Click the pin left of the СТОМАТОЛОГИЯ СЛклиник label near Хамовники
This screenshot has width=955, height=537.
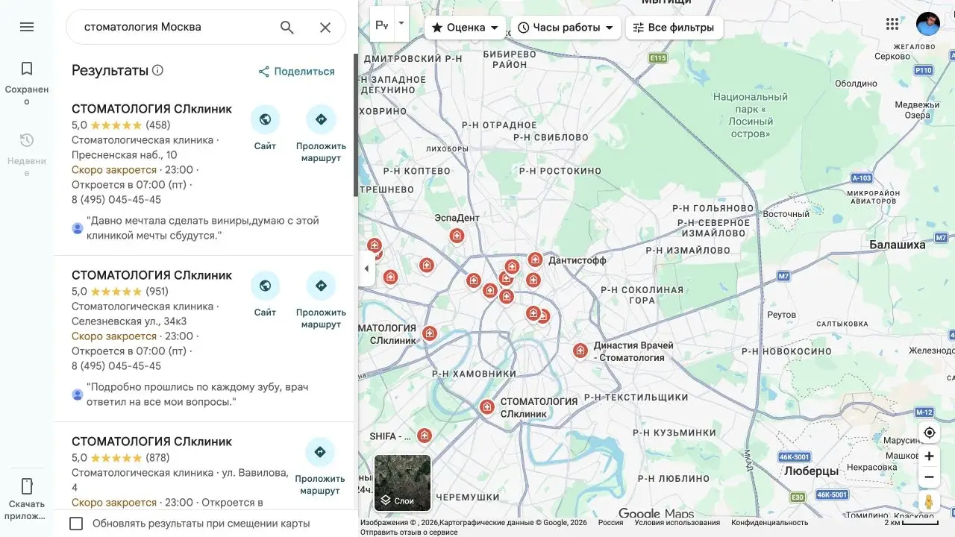click(486, 407)
